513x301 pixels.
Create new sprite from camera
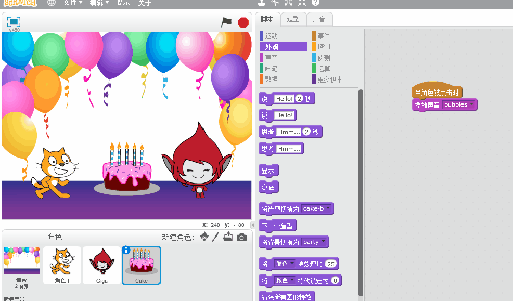tap(241, 237)
